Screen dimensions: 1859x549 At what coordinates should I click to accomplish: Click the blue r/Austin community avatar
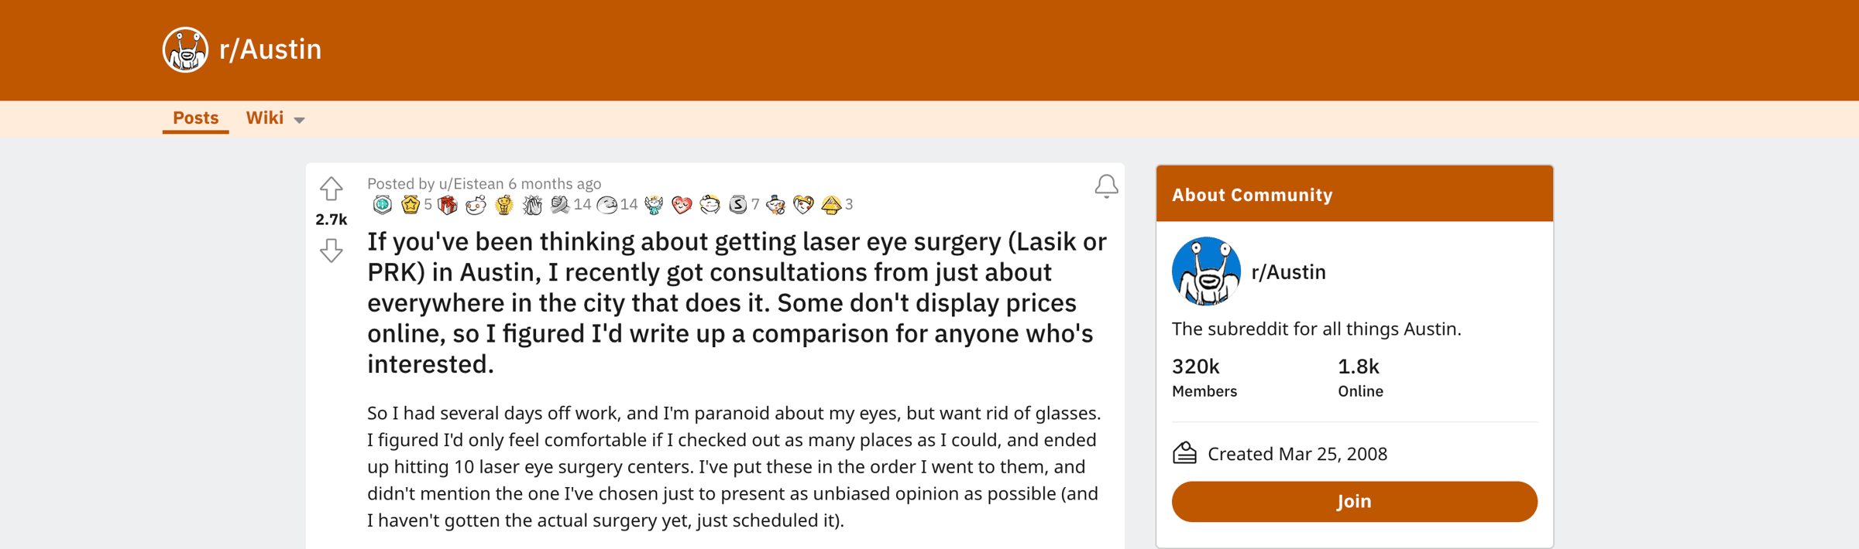(1206, 271)
